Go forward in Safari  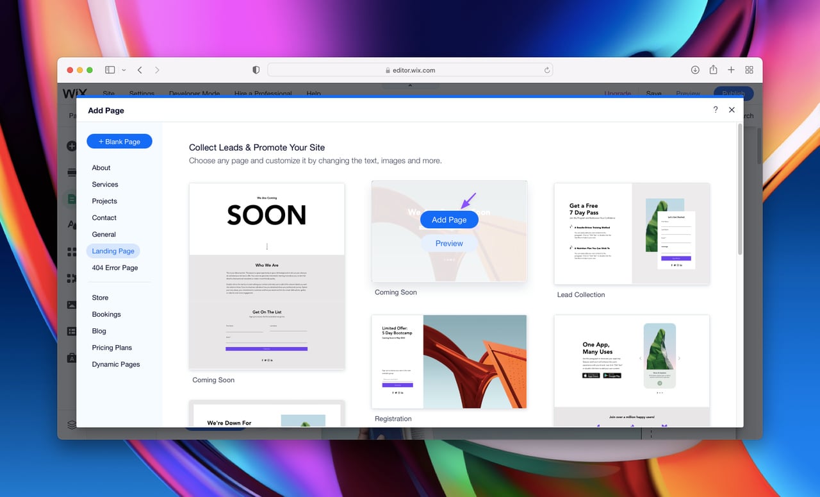157,70
